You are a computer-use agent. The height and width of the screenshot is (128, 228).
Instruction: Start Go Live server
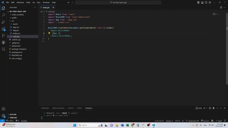[205, 121]
